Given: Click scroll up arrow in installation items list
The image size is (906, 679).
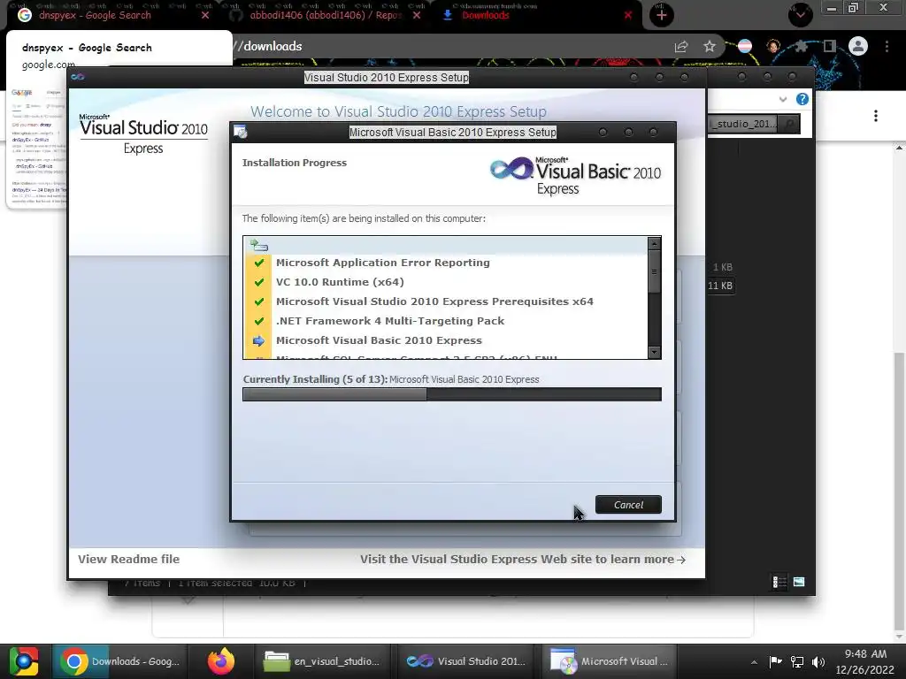Looking at the screenshot, I should (654, 243).
